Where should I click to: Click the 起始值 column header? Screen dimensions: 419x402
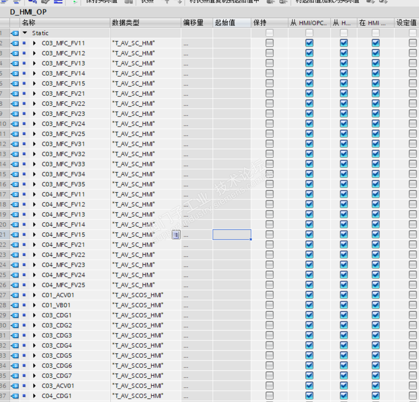tap(232, 23)
